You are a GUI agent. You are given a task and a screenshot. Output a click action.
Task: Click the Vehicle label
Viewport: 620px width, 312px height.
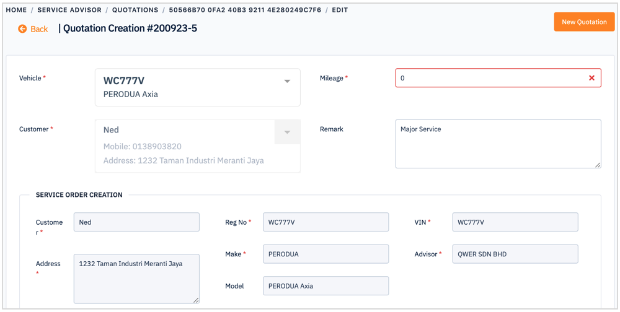click(30, 78)
